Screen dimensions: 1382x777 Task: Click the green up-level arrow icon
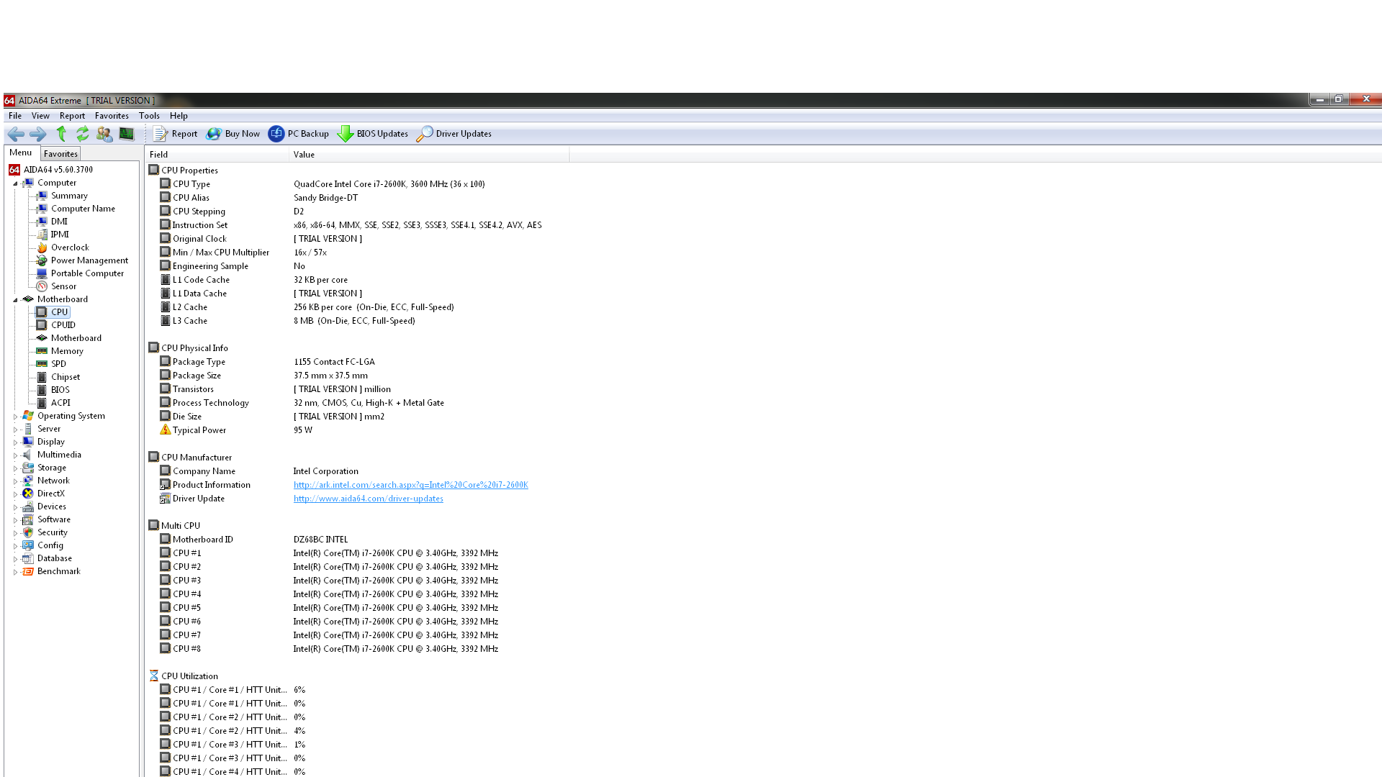pos(61,134)
